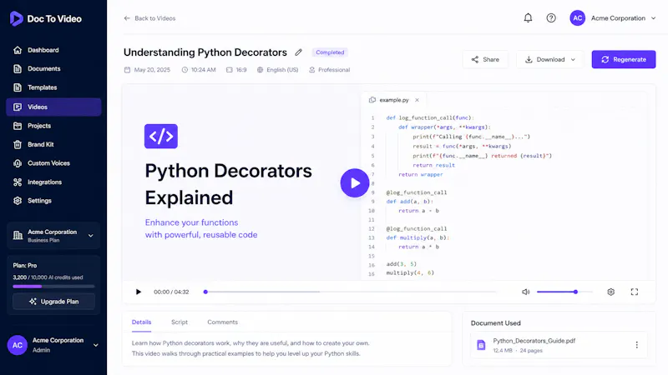Click the Python Decorators Explained slide title

(x=228, y=184)
